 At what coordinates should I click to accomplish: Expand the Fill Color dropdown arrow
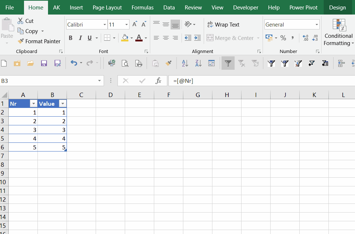(132, 38)
